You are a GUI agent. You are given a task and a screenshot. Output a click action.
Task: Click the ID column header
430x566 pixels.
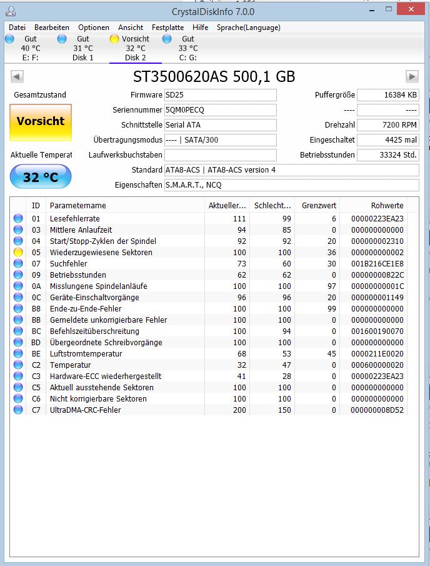36,205
